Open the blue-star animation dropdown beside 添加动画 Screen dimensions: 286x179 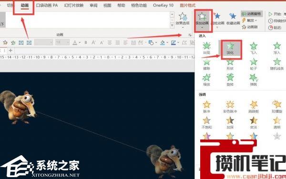coord(217,20)
